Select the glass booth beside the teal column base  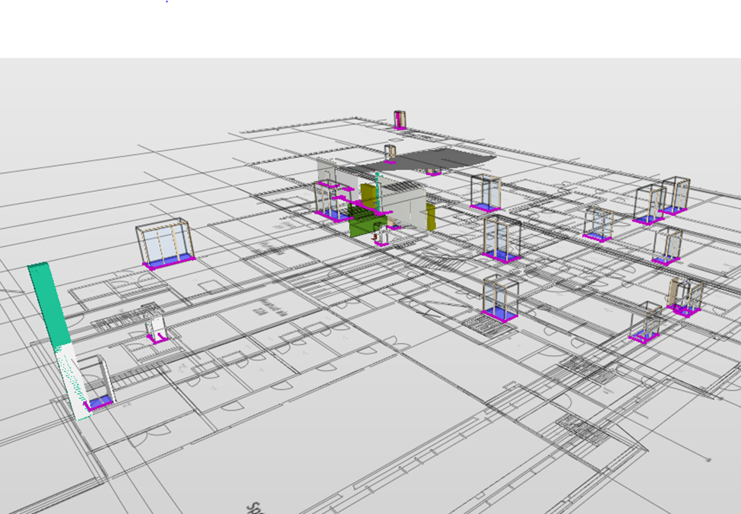click(97, 382)
